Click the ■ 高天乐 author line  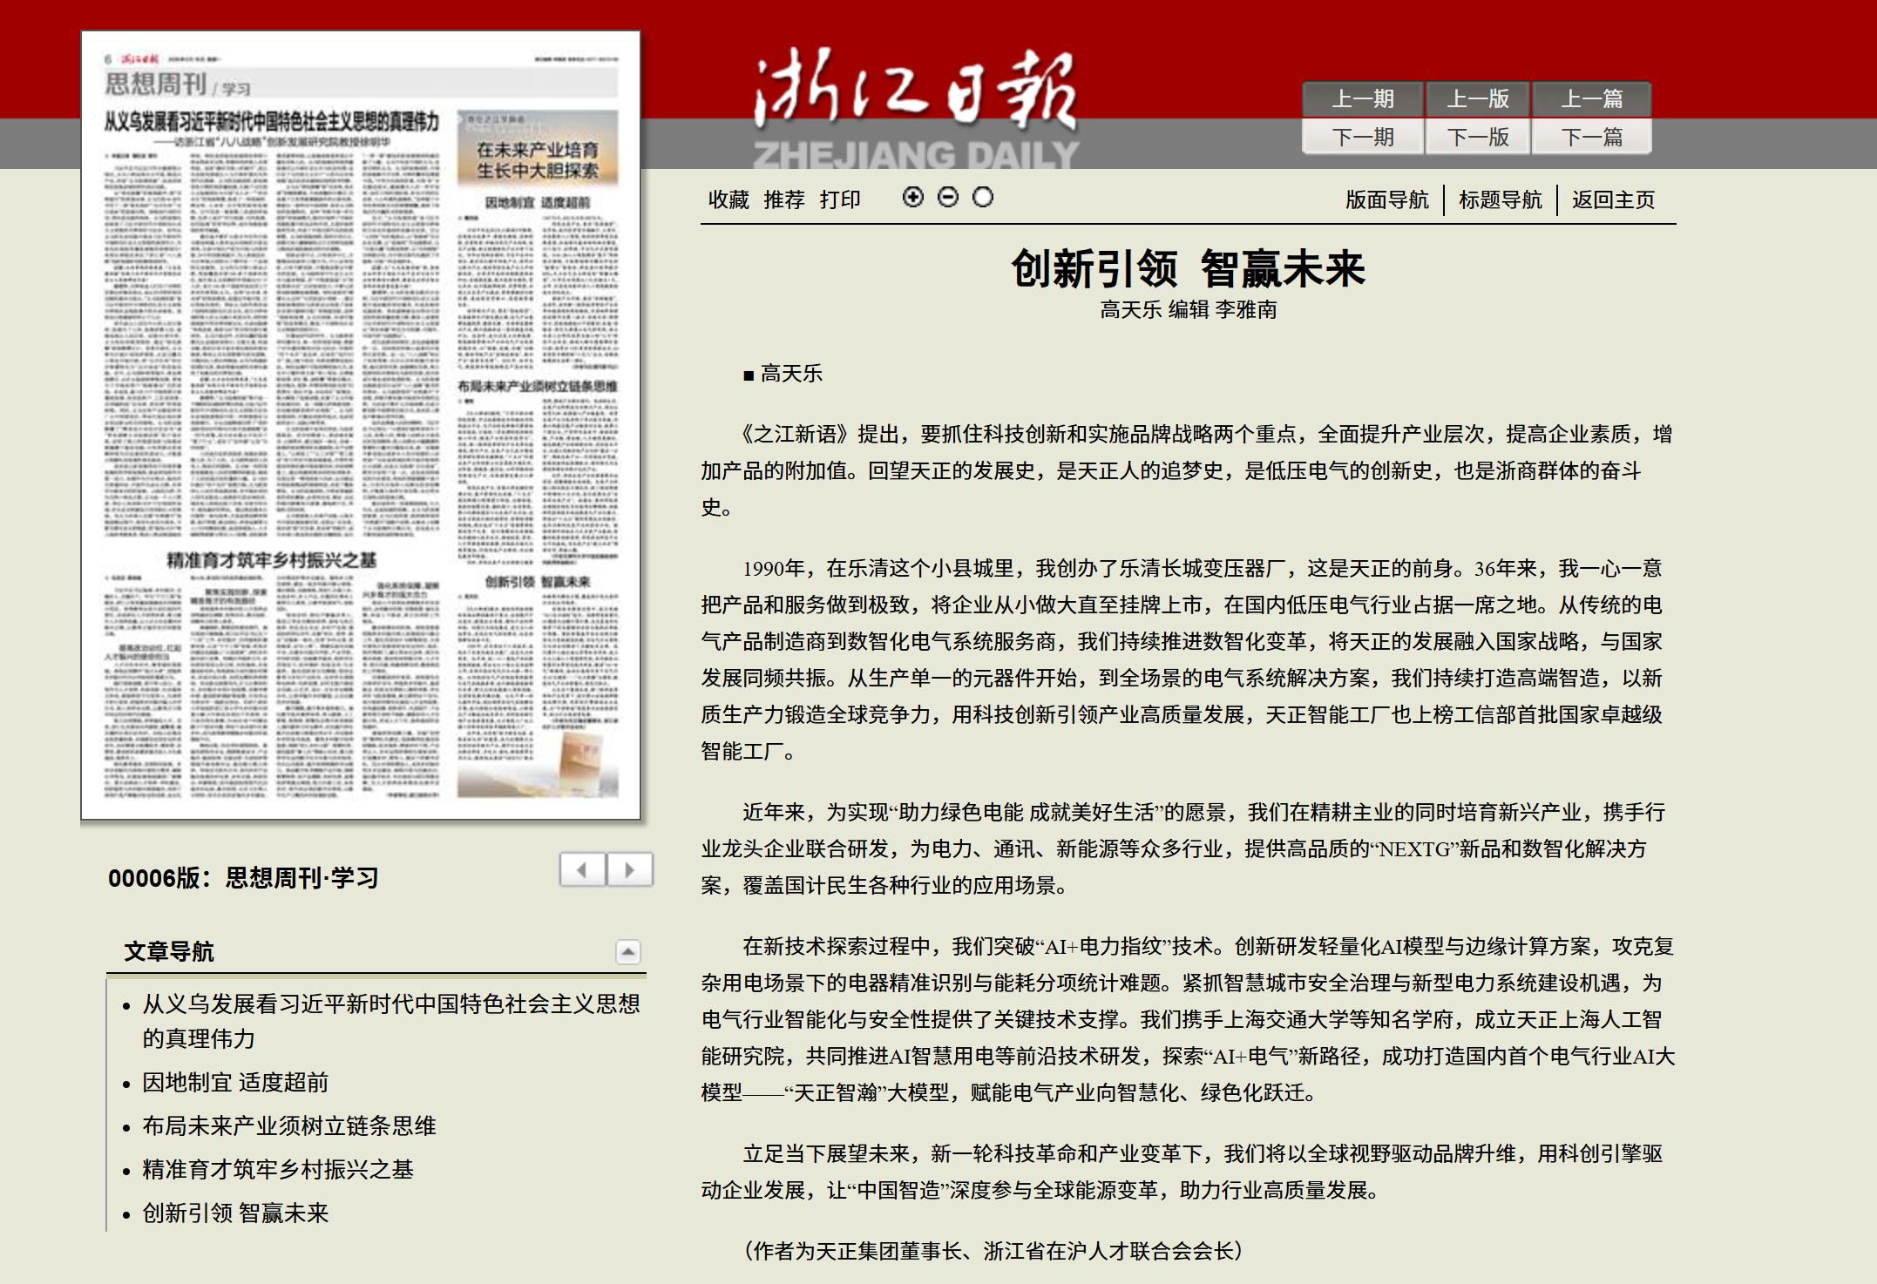[783, 375]
